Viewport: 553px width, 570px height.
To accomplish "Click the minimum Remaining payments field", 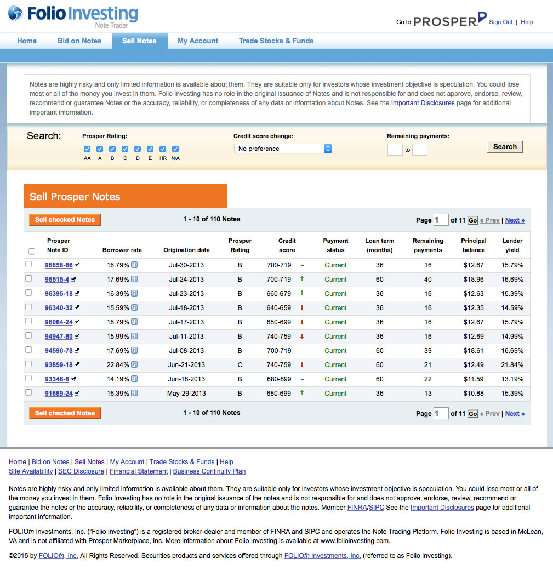I will point(395,150).
